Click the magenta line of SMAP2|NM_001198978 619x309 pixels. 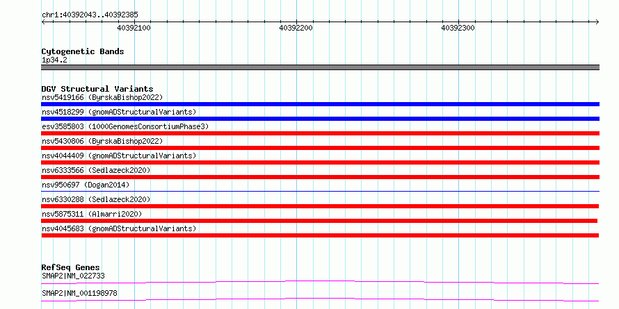click(x=320, y=299)
